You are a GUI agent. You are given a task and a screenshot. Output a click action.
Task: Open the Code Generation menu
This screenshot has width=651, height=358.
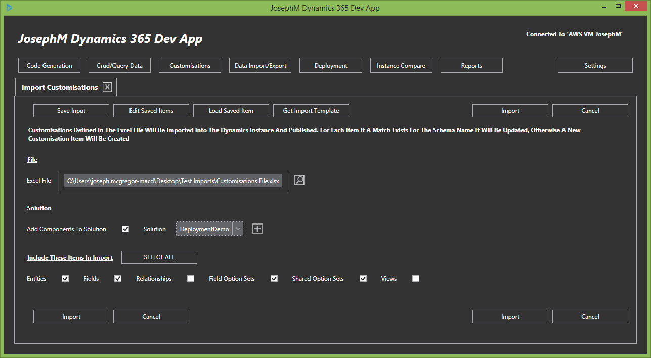49,66
